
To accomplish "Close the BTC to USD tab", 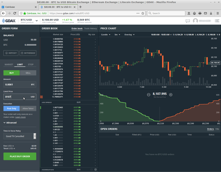I will [74, 7].
